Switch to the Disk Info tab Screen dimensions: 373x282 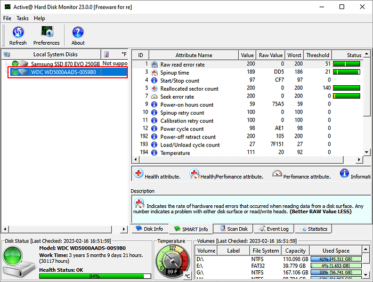click(149, 229)
